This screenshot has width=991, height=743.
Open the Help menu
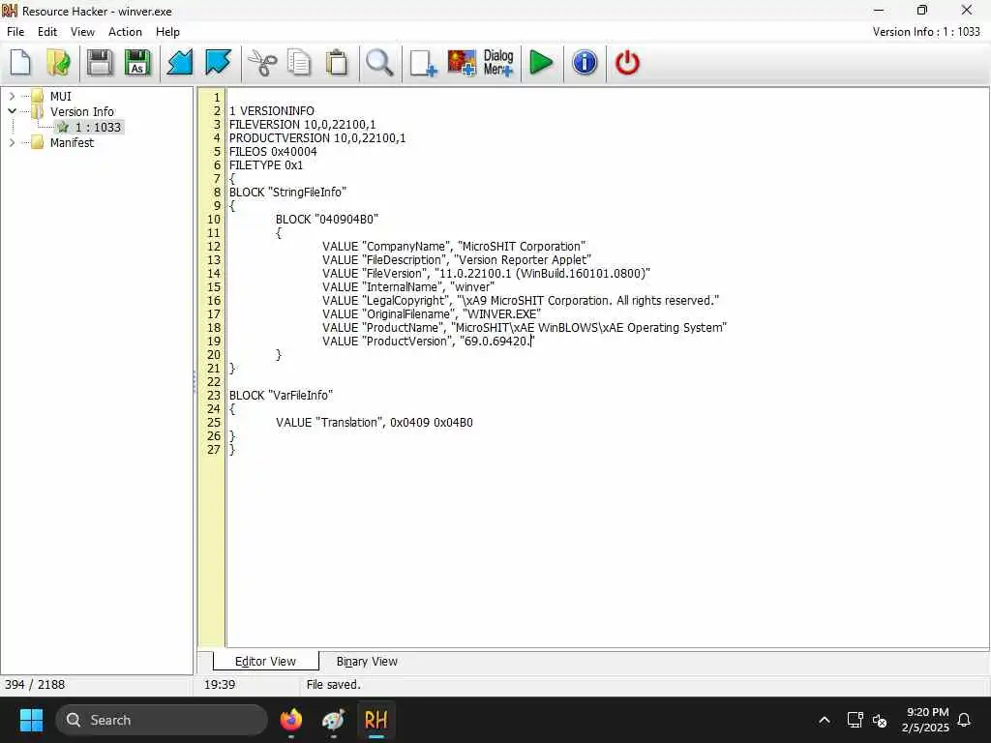pyautogui.click(x=167, y=32)
